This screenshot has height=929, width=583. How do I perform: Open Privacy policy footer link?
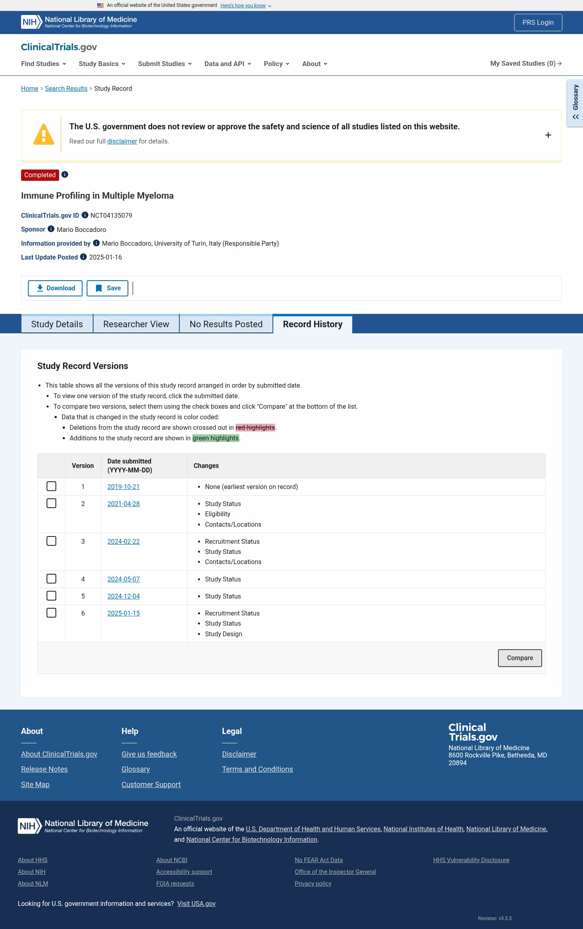pyautogui.click(x=313, y=883)
